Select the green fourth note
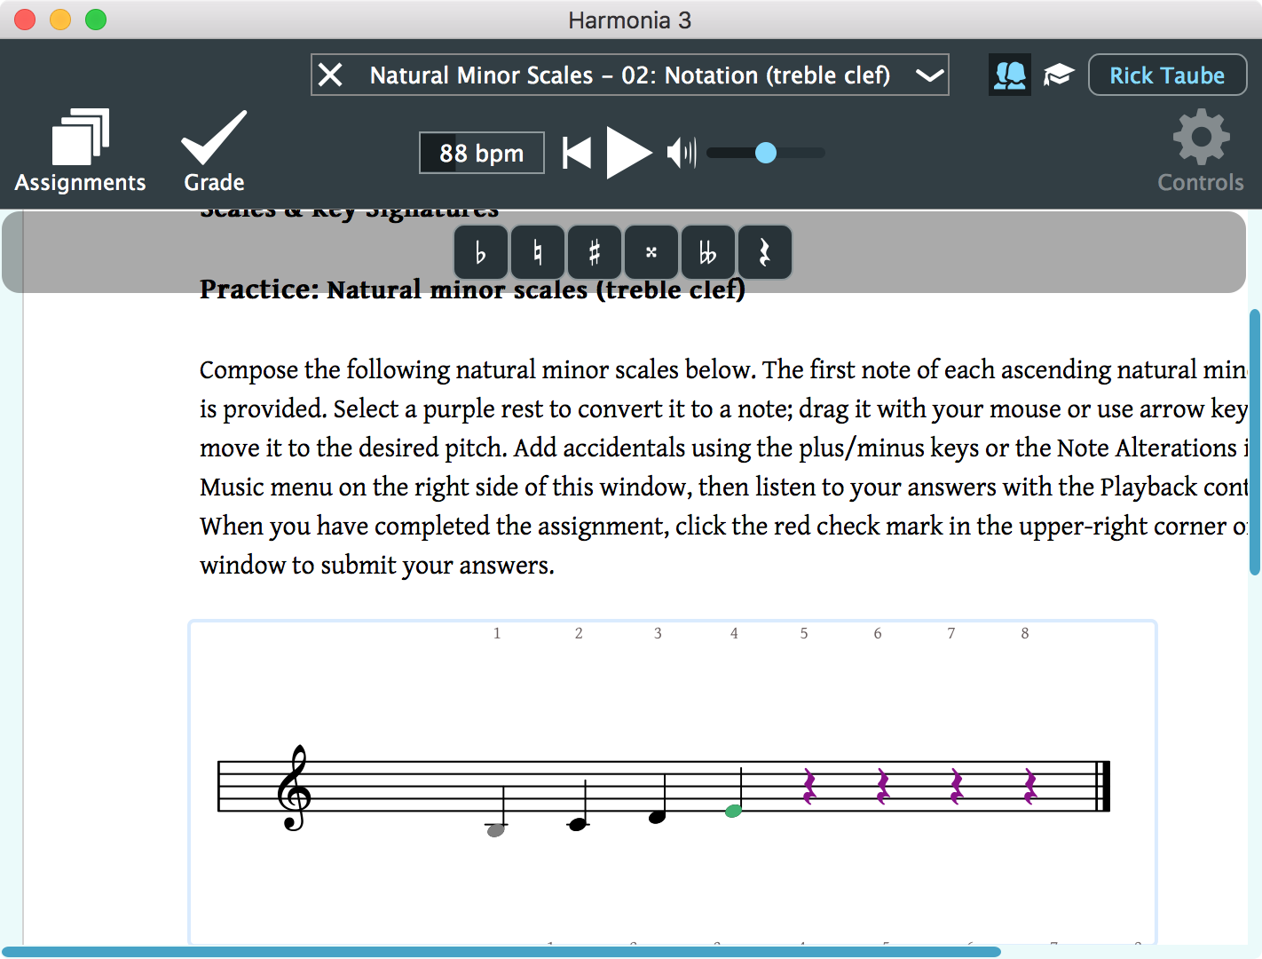Image resolution: width=1262 pixels, height=959 pixels. [x=733, y=811]
